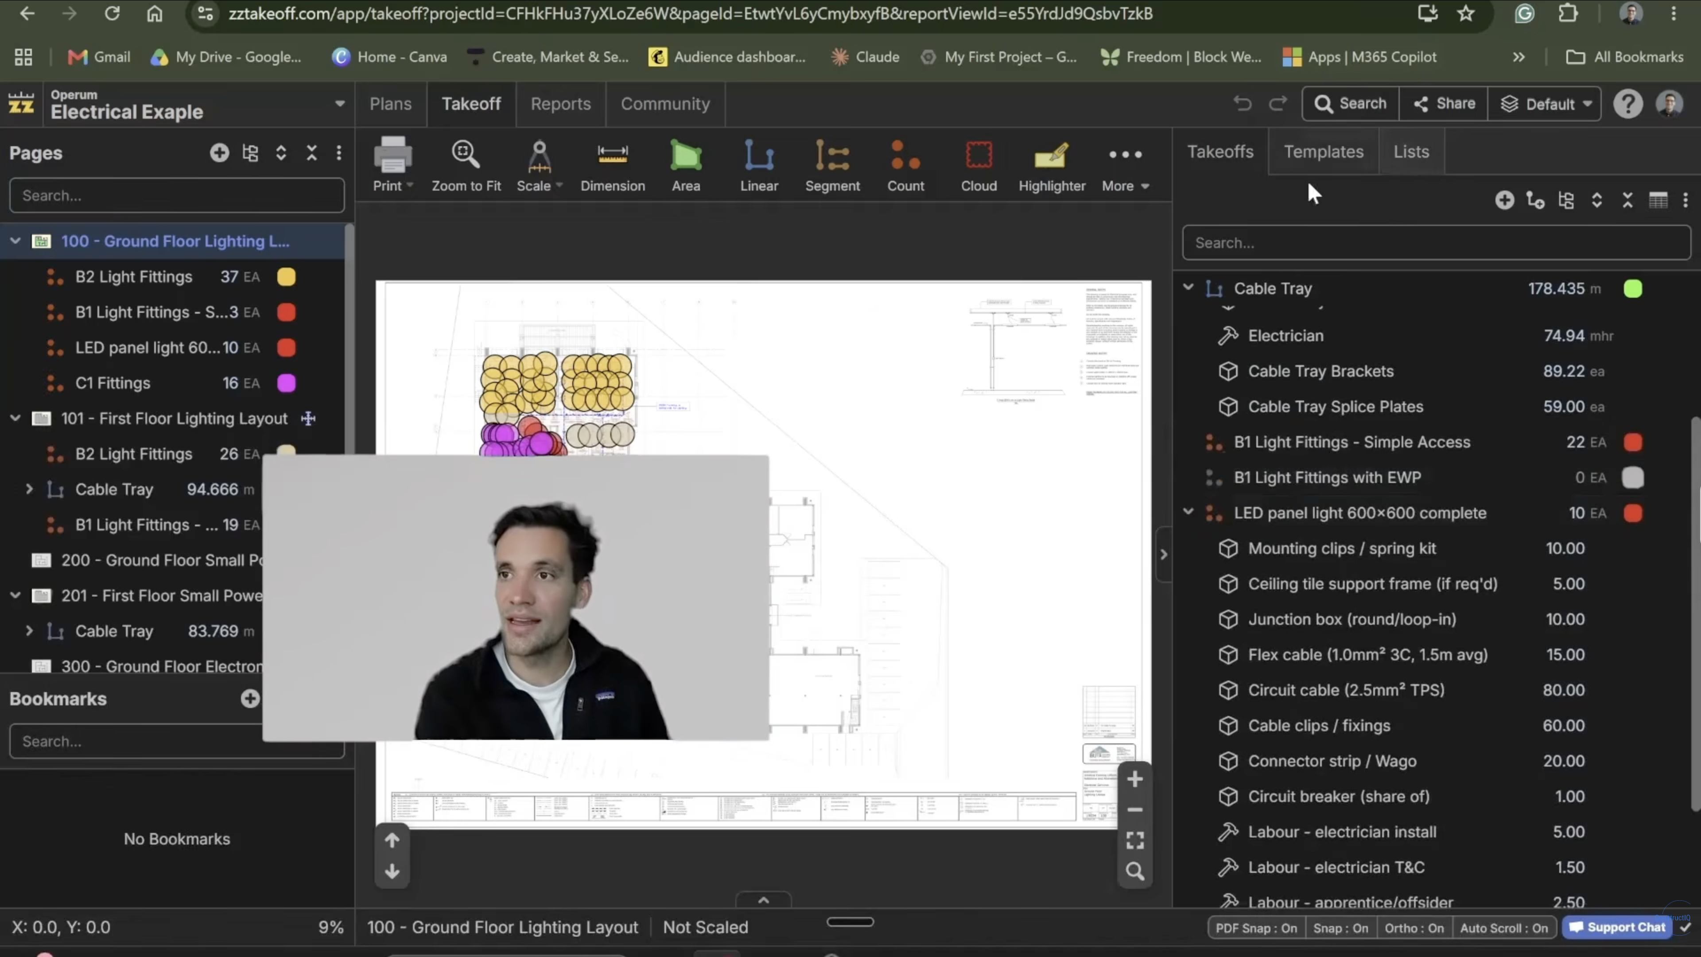Click the Share button
This screenshot has width=1701, height=957.
[x=1444, y=104]
